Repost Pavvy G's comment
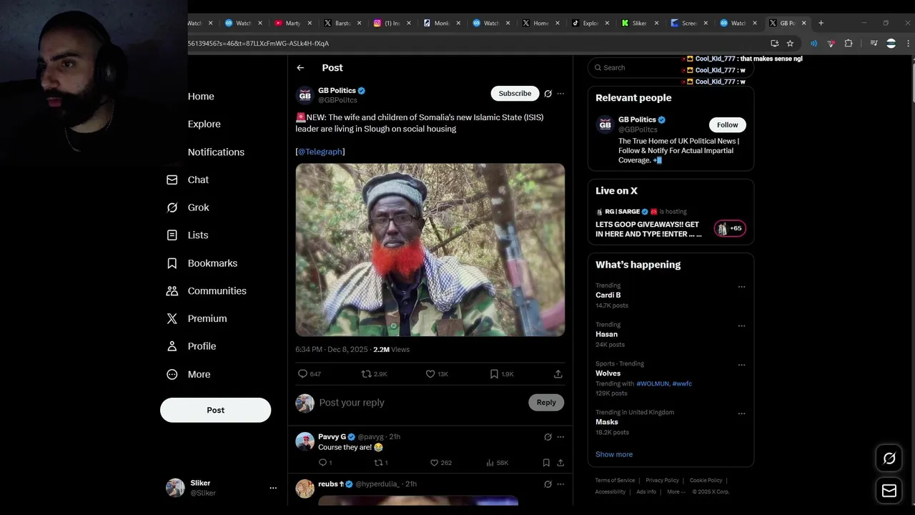Image resolution: width=915 pixels, height=515 pixels. click(378, 463)
